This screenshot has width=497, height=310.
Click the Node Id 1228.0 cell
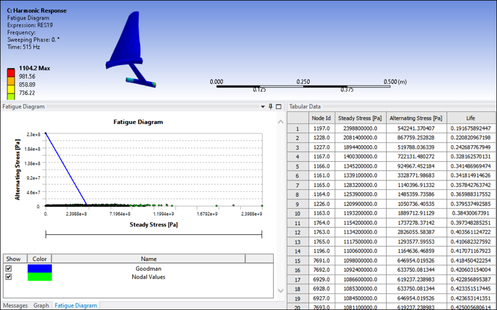[321, 138]
